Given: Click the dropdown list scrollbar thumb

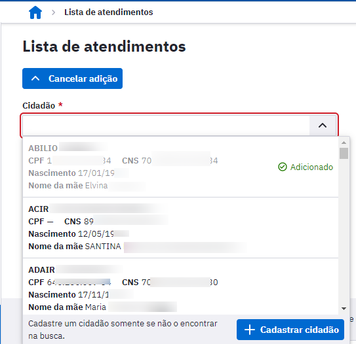Looking at the screenshot, I should click(344, 153).
